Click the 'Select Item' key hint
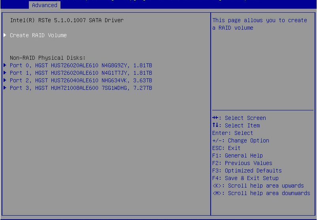 tap(242, 125)
